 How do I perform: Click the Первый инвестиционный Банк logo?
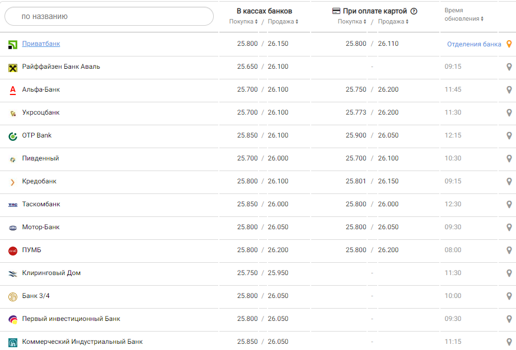point(13,319)
